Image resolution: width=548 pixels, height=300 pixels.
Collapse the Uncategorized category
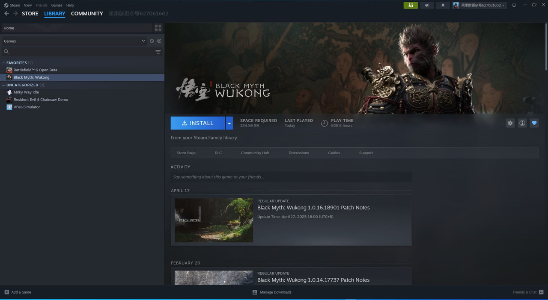pos(4,85)
